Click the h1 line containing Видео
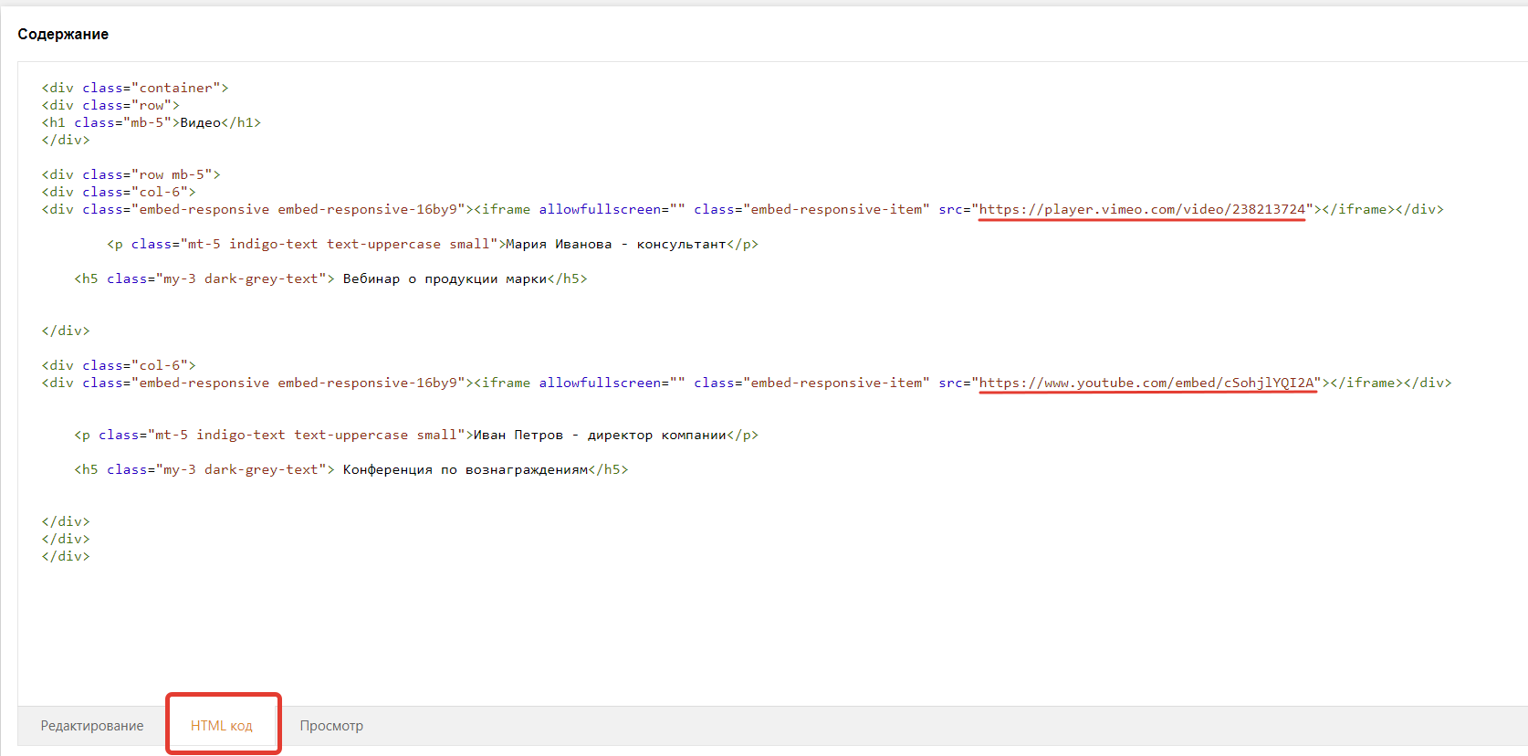 point(152,122)
